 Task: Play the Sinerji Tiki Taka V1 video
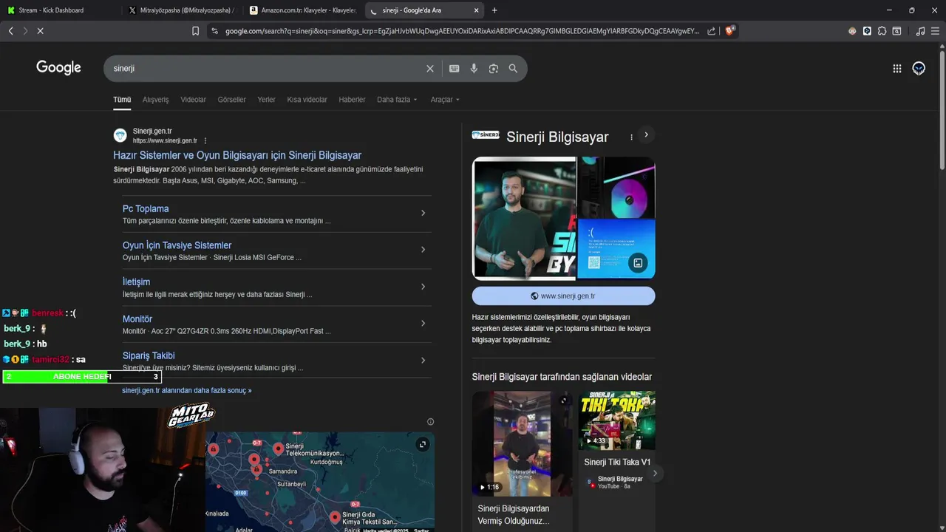(x=616, y=420)
